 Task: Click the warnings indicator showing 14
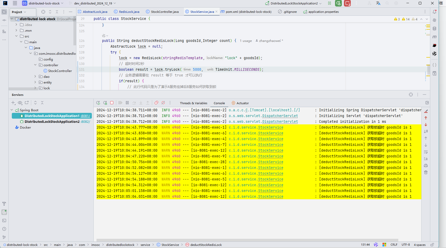tap(406, 19)
